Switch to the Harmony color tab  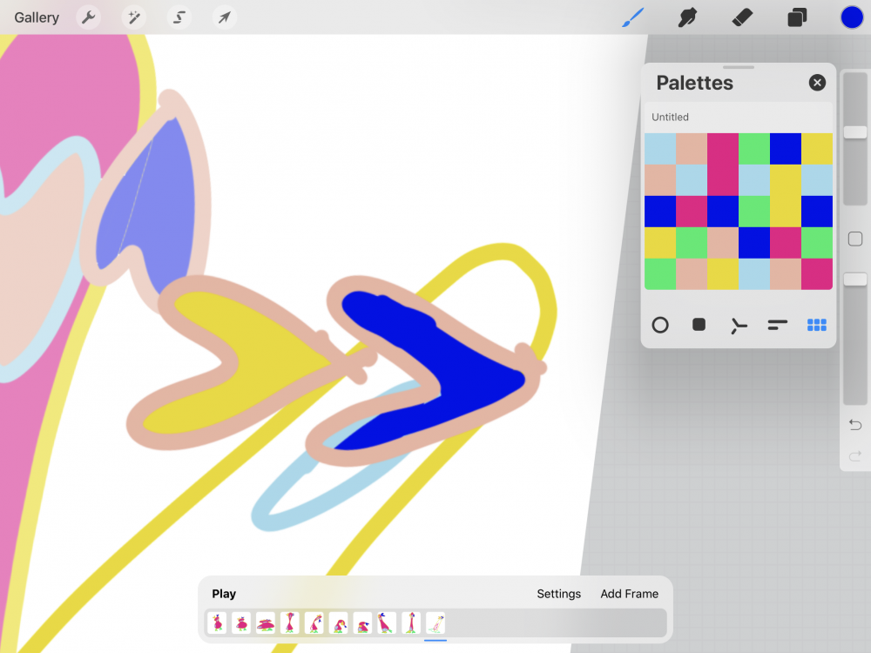(739, 325)
